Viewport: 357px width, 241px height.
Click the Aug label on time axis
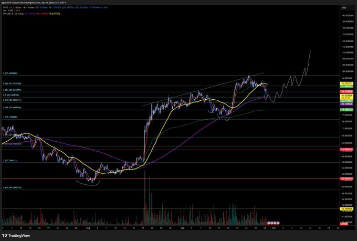tap(88, 227)
